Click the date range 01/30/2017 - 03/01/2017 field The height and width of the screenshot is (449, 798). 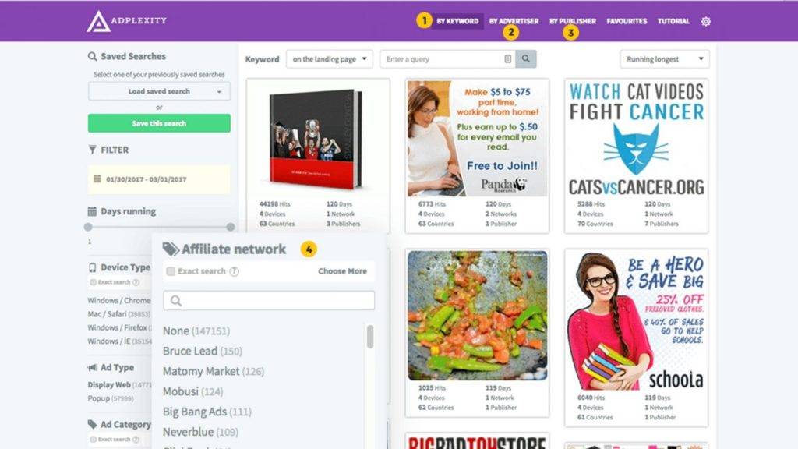[159, 179]
